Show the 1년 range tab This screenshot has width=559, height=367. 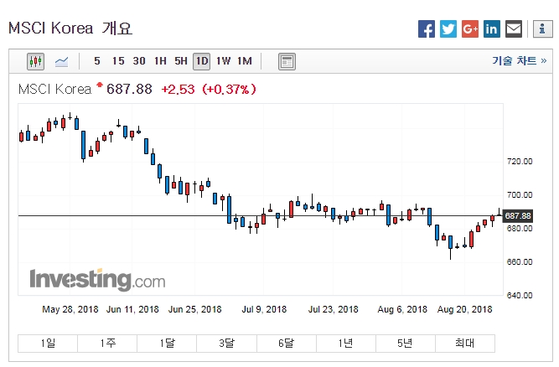[x=345, y=344]
